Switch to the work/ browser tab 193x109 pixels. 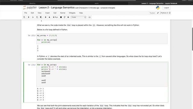click(x=96, y=3)
